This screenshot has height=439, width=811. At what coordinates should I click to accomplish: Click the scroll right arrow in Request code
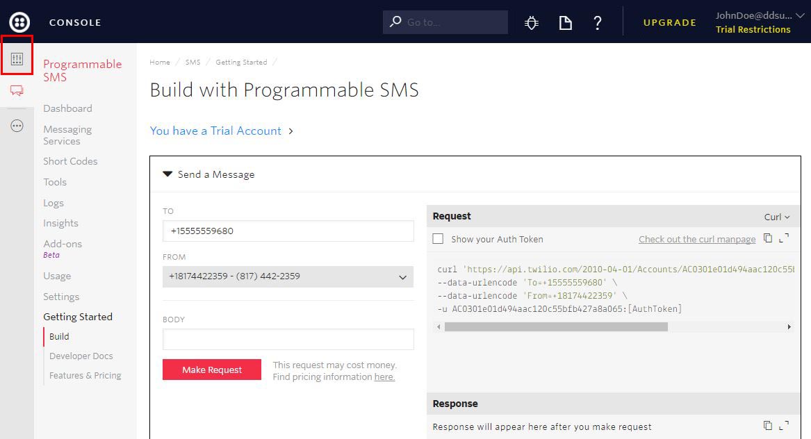789,326
